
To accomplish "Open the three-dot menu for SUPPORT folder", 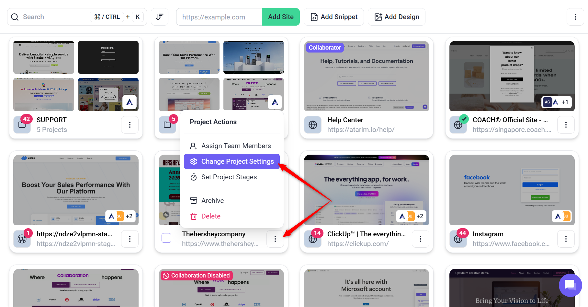I will 130,125.
